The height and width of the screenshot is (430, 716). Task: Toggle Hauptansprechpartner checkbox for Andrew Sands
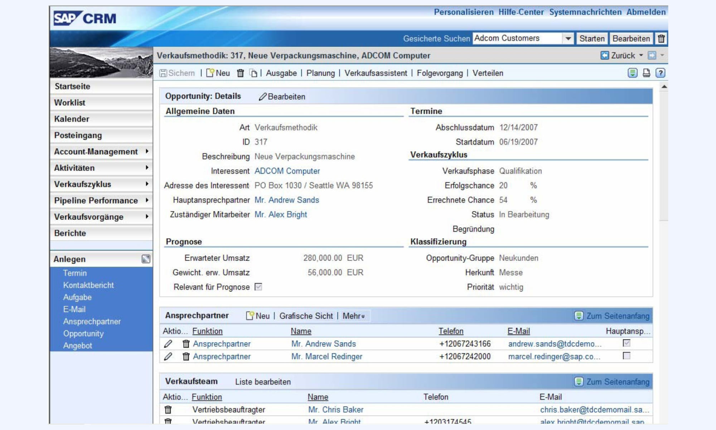[626, 343]
